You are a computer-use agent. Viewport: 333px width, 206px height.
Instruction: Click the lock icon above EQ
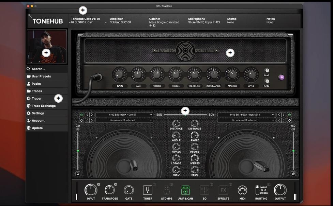pos(211,185)
